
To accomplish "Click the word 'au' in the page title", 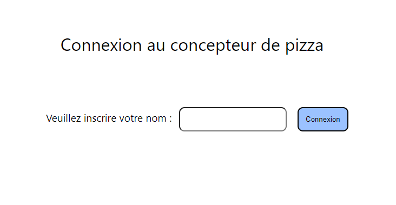I will coord(156,47).
